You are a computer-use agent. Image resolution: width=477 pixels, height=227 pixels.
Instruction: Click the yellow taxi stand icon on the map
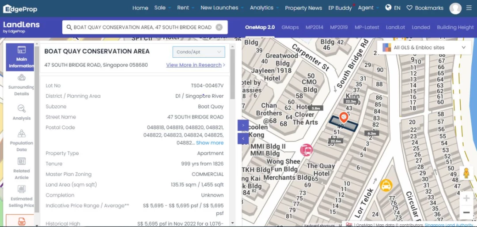(386, 185)
